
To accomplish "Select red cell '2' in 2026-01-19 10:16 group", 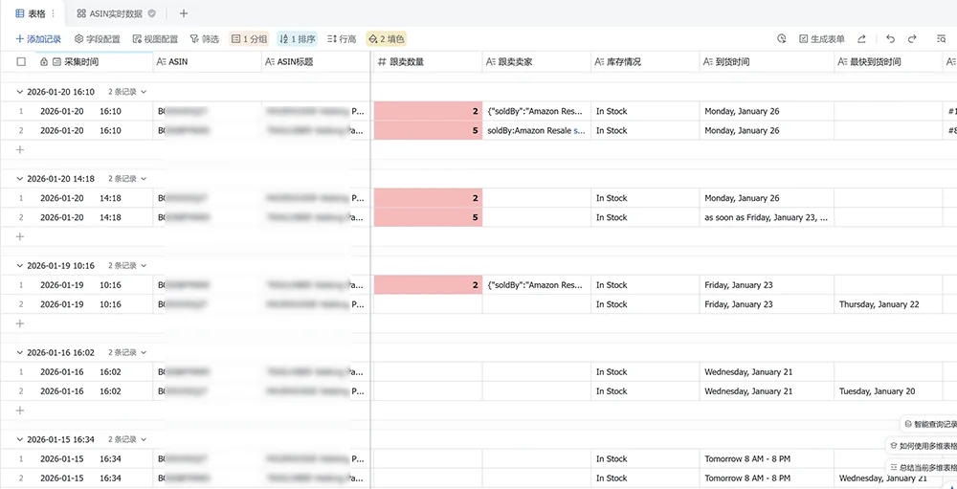I will pyautogui.click(x=428, y=285).
